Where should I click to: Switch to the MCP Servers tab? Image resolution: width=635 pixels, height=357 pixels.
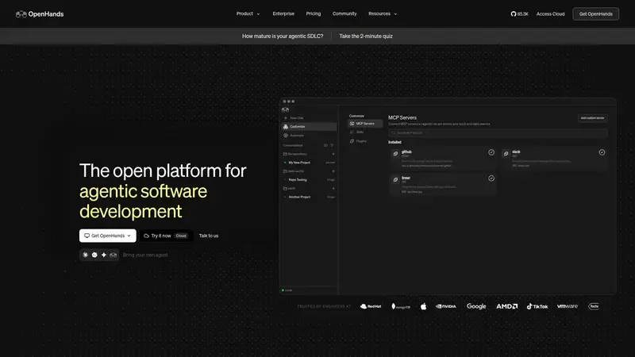tap(364, 124)
